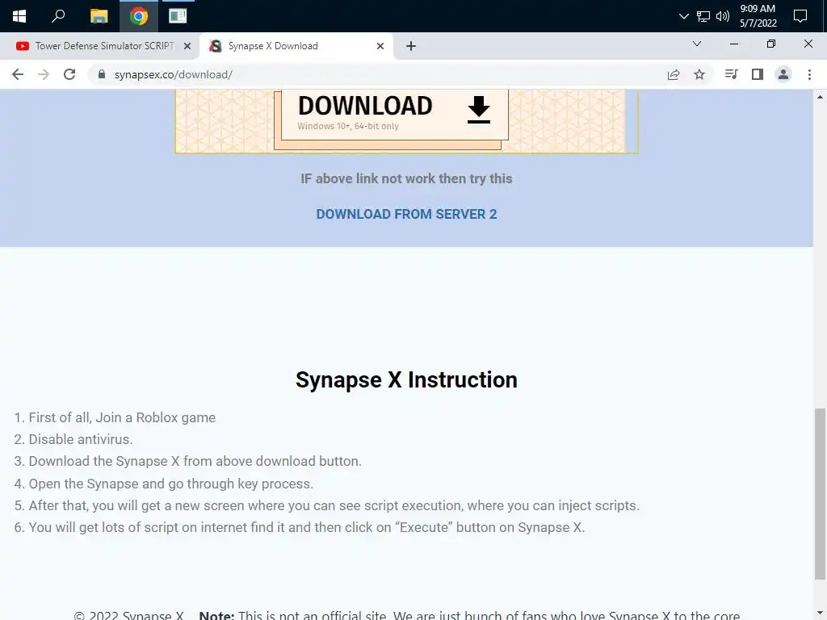Open the taskbar search magnifier
The width and height of the screenshot is (827, 620).
[58, 16]
